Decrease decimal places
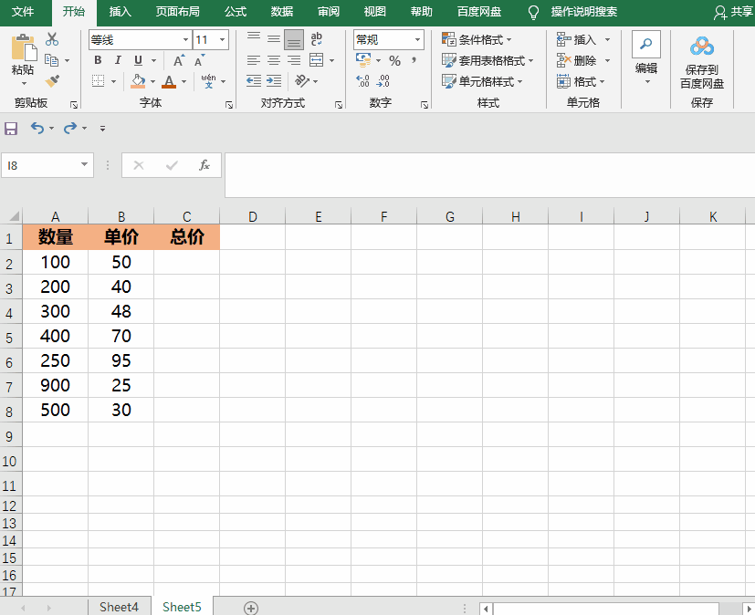Image resolution: width=755 pixels, height=615 pixels. 383,81
